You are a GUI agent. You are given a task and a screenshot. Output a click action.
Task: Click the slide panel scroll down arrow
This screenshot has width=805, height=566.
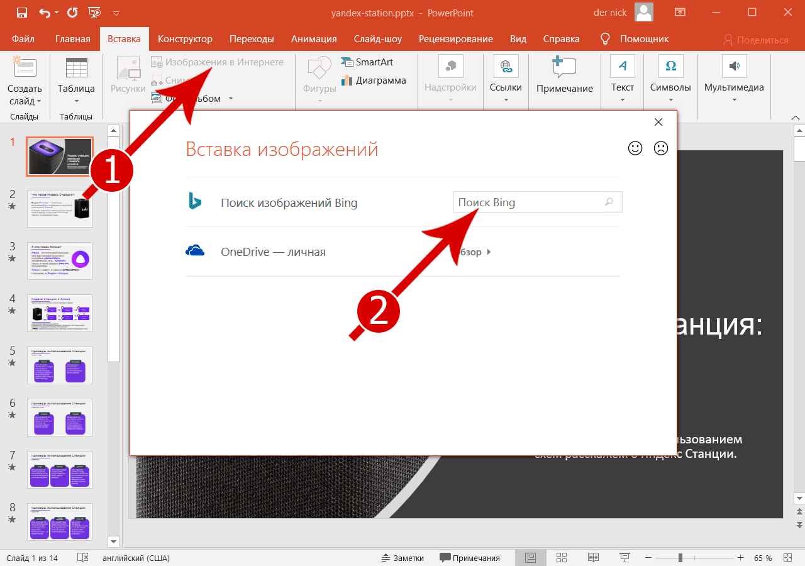click(x=114, y=541)
